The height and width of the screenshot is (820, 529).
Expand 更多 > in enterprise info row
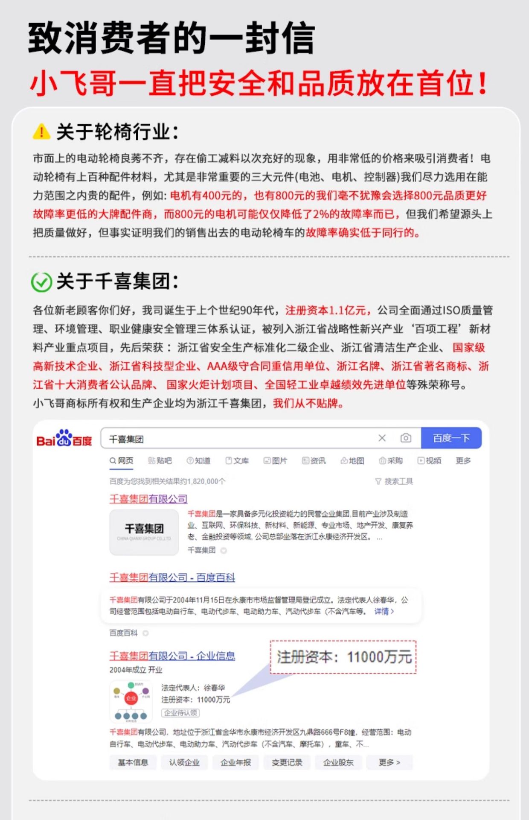pyautogui.click(x=389, y=762)
